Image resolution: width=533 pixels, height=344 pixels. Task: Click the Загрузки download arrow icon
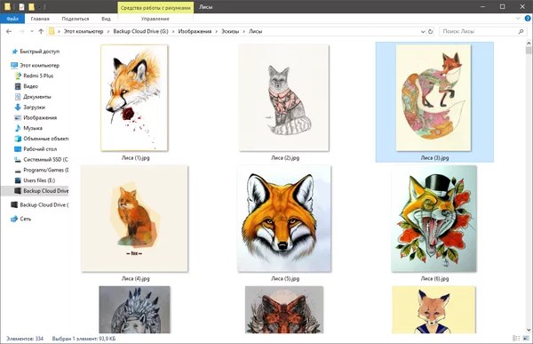18,108
